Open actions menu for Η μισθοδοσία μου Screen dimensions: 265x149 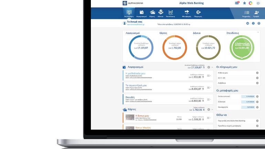click(x=209, y=76)
